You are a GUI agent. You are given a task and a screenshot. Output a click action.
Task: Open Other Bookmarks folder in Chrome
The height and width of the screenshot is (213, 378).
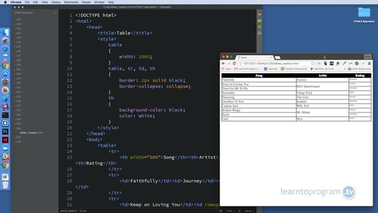pos(359,69)
